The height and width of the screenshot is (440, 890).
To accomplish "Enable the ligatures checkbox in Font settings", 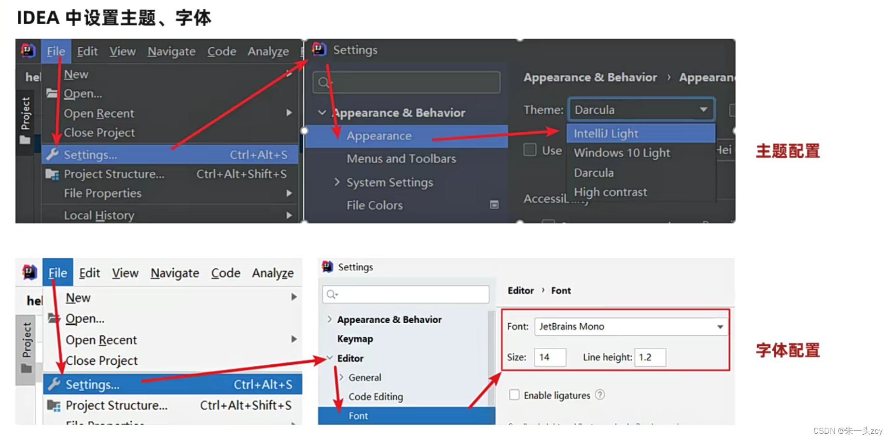I will (515, 395).
